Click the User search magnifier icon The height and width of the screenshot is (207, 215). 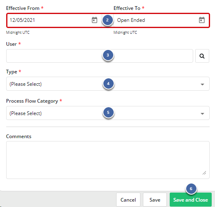point(202,56)
